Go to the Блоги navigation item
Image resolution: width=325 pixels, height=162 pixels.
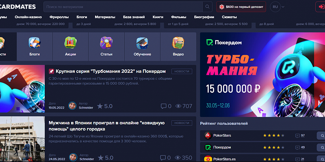[x=82, y=17]
